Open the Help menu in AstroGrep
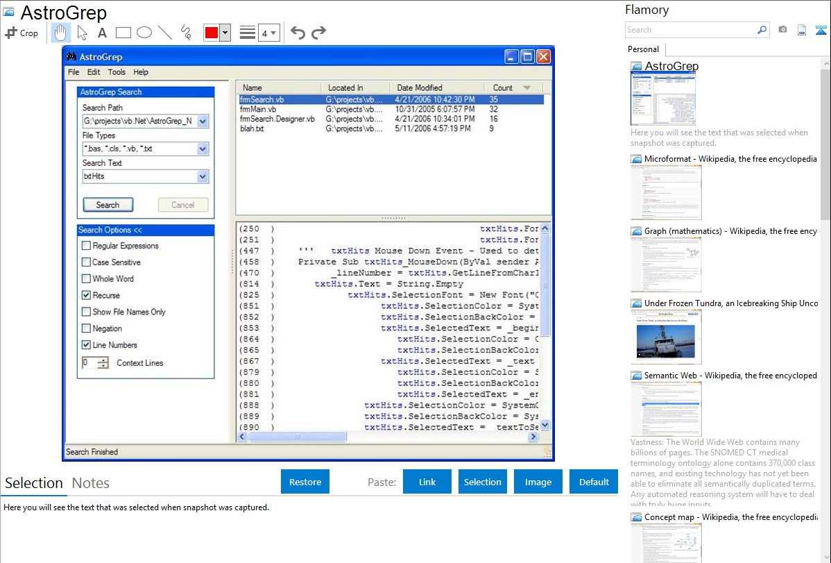The width and height of the screenshot is (831, 563). click(x=140, y=72)
